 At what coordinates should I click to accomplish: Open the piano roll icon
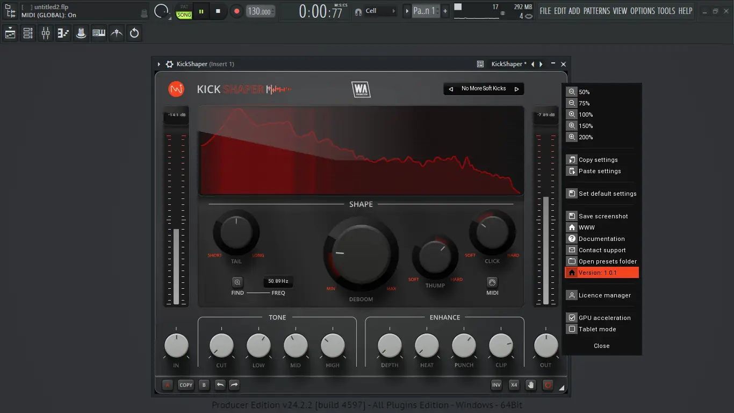(x=63, y=33)
